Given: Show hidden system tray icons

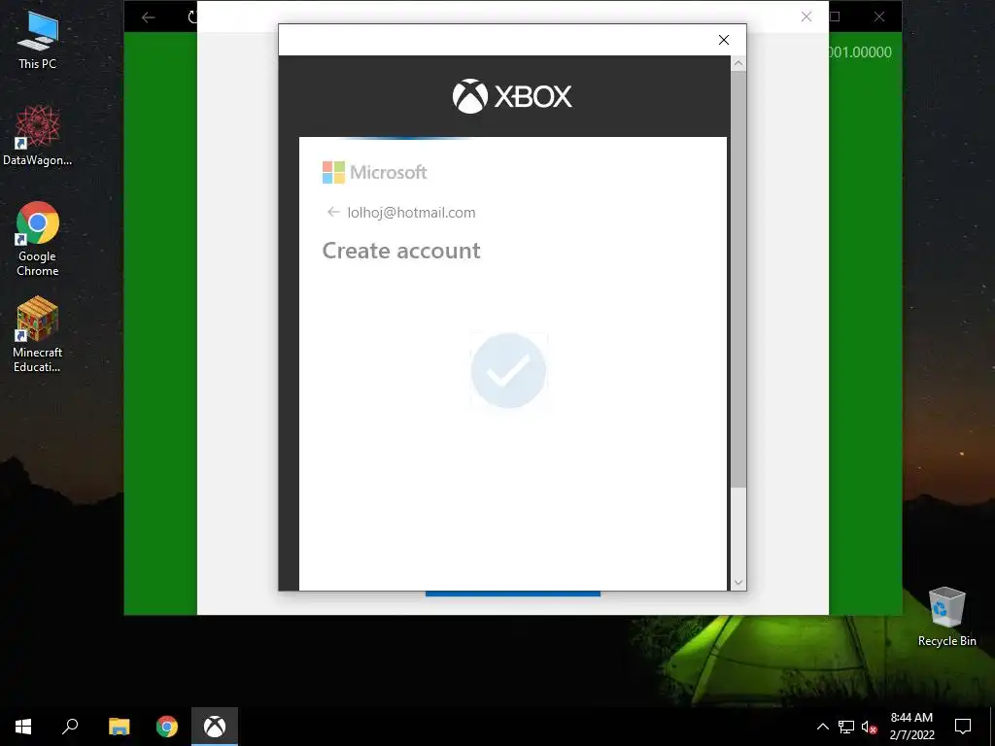Looking at the screenshot, I should point(822,727).
